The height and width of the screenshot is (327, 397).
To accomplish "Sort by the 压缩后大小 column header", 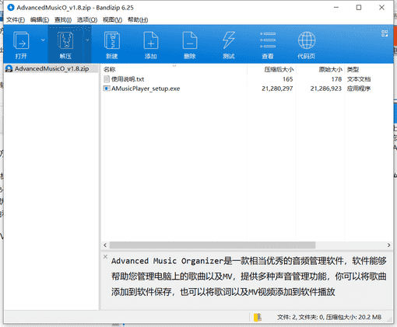I will pos(272,69).
